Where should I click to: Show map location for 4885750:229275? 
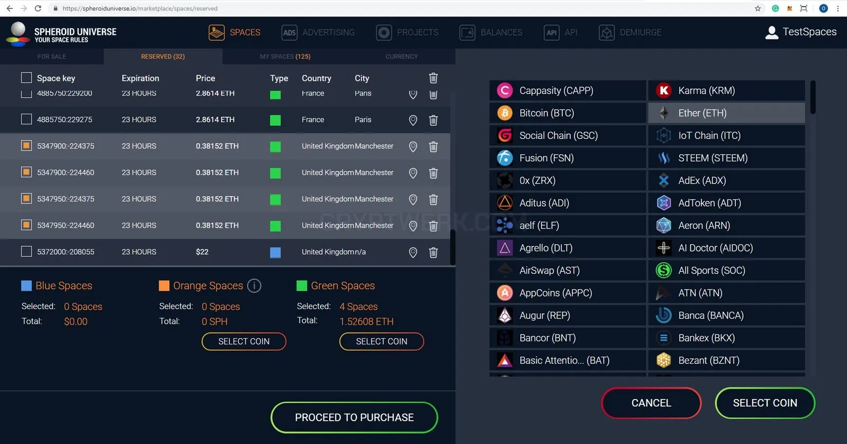click(413, 120)
